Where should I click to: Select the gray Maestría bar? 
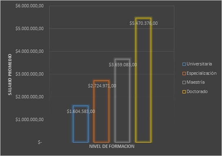pos(122,101)
